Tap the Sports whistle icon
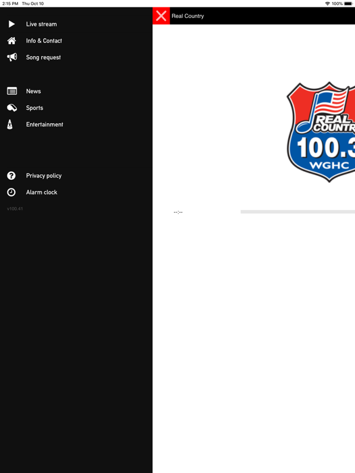The image size is (355, 473). tap(12, 108)
